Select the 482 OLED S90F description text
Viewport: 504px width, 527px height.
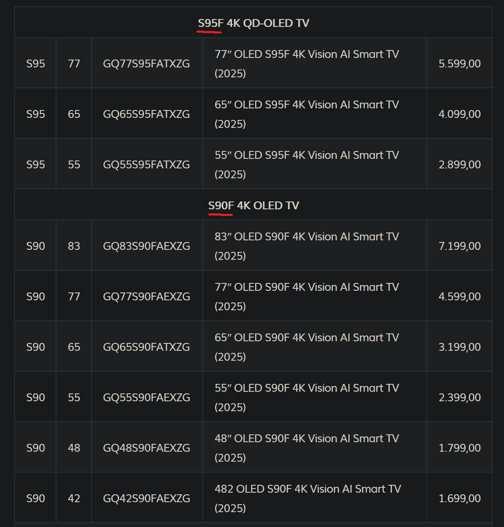coord(308,498)
